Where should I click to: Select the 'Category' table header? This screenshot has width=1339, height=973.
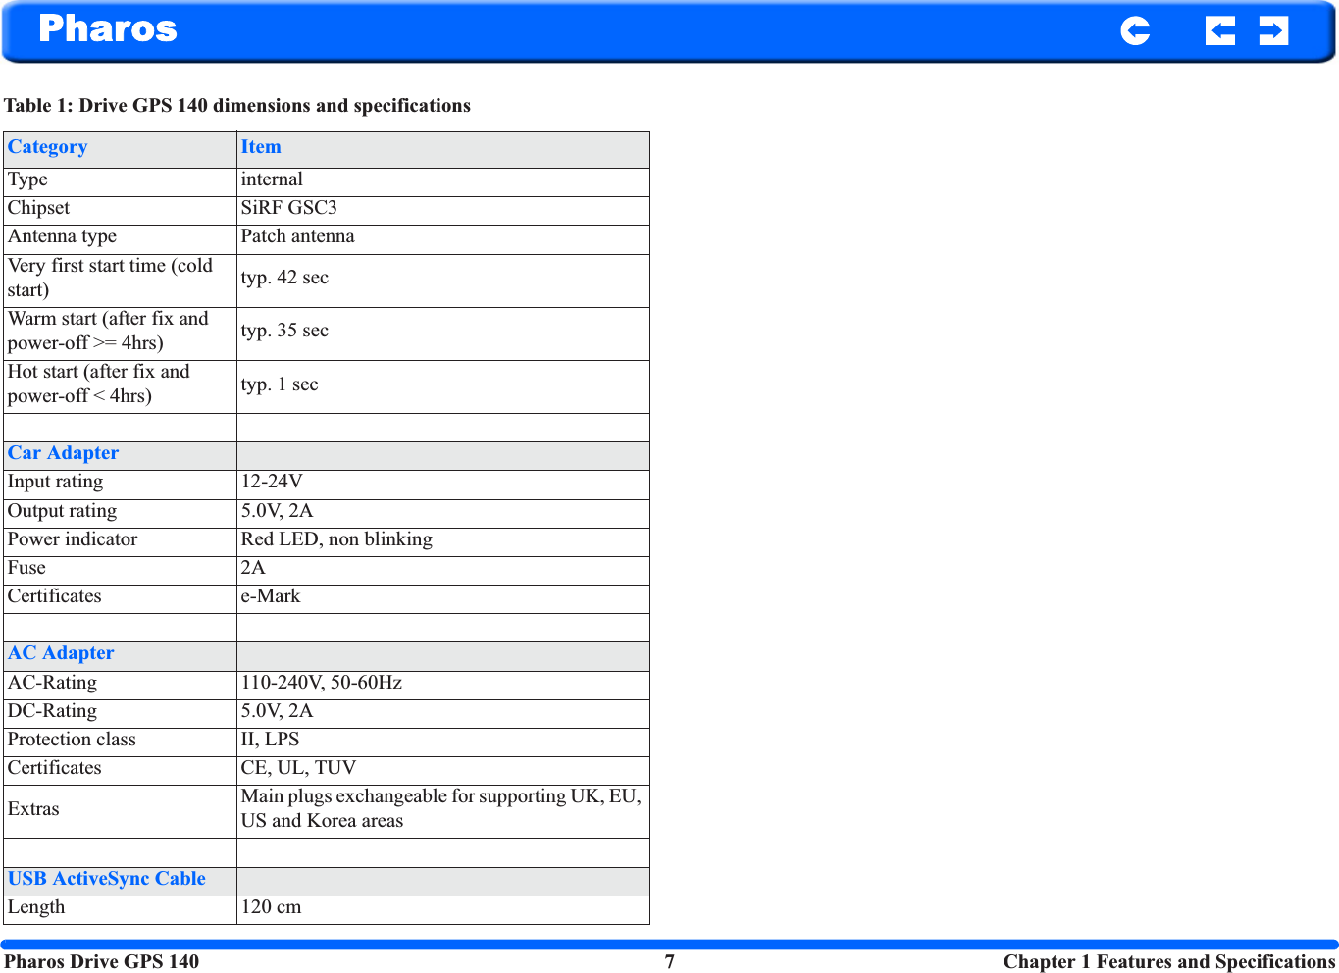pos(48,147)
